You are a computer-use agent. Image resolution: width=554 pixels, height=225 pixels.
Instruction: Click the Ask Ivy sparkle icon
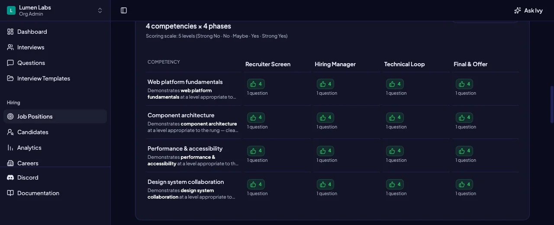pos(518,10)
